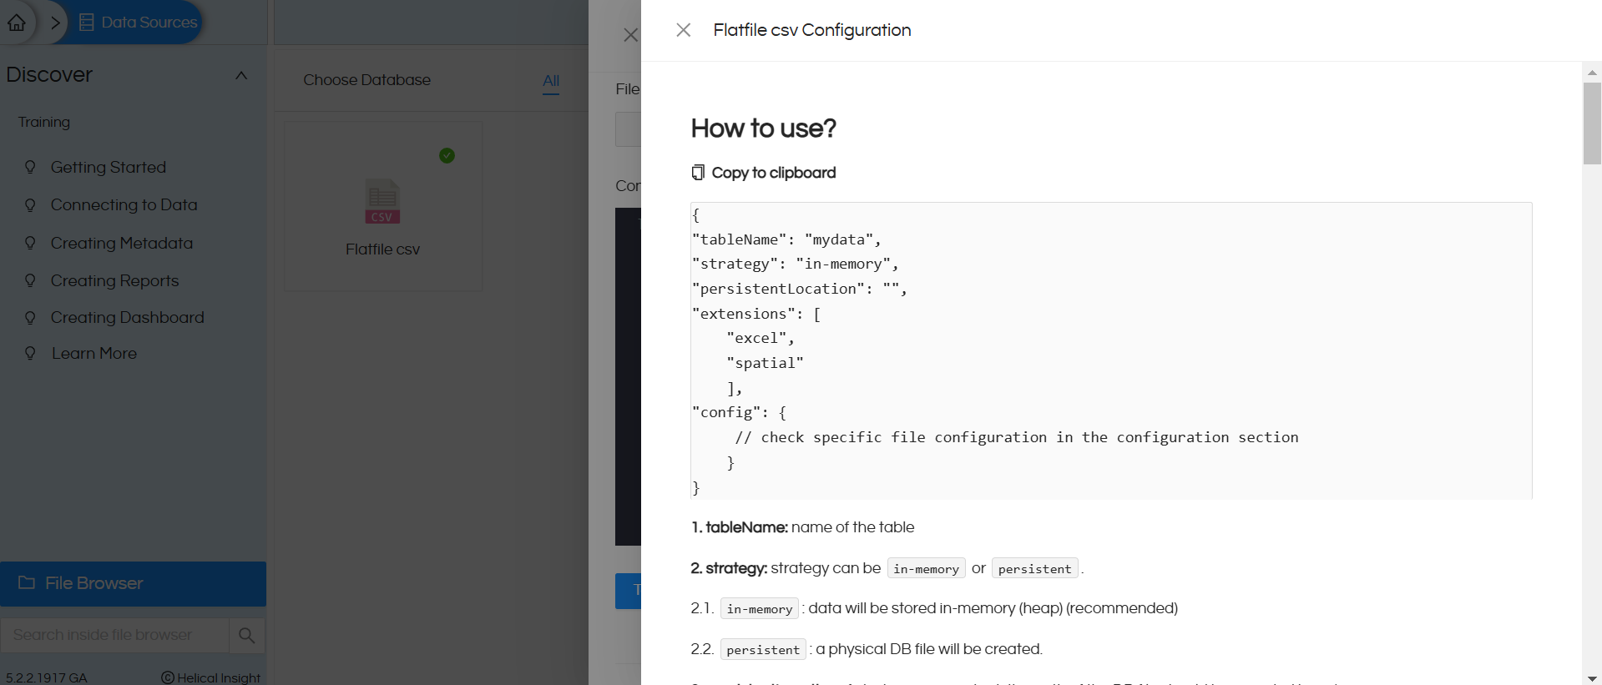The height and width of the screenshot is (685, 1602).
Task: Click the scrollbar up arrow
Action: click(x=1592, y=73)
